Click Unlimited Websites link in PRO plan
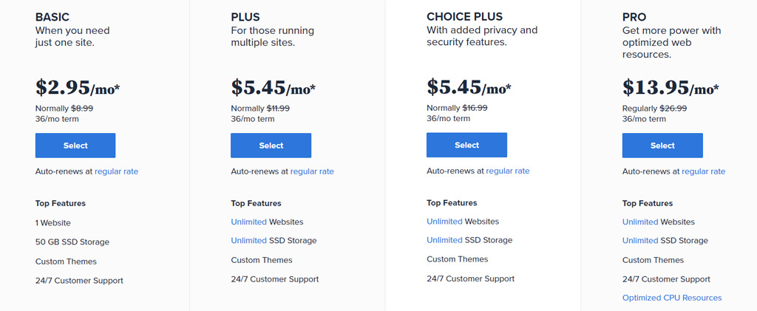This screenshot has height=311, width=757. [x=640, y=222]
